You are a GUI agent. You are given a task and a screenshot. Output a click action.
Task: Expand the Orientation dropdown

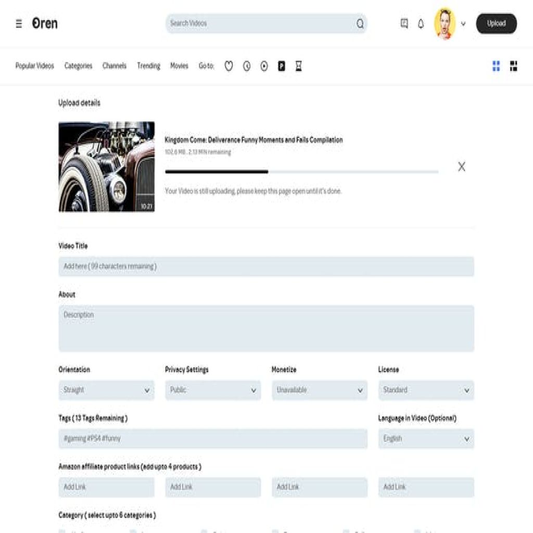pyautogui.click(x=106, y=390)
